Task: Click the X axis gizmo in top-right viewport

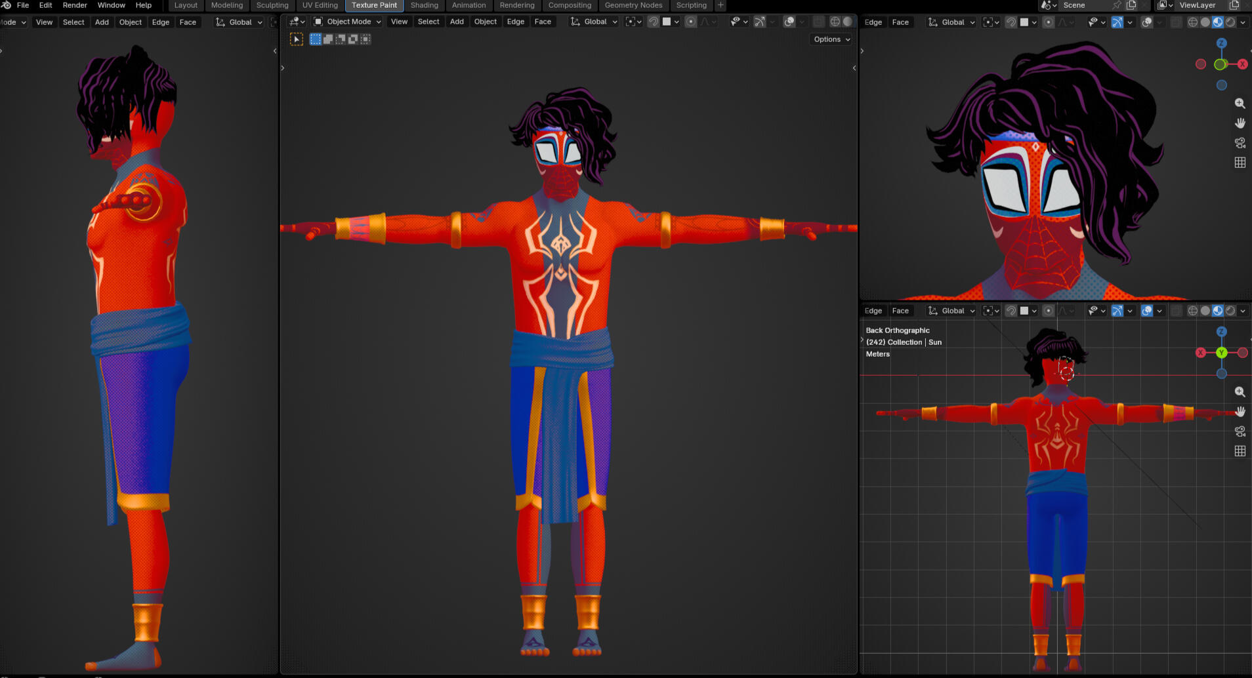Action: pos(1242,64)
